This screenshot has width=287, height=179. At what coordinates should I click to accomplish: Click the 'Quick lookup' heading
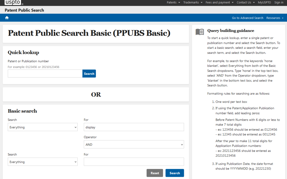coord(24,53)
